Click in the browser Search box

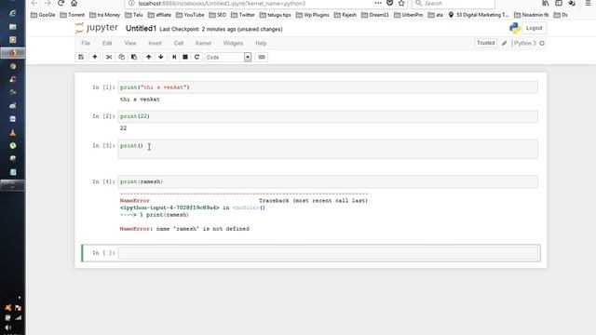point(454,4)
